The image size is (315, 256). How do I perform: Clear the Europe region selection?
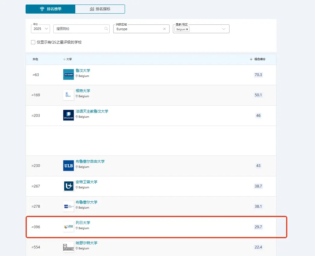tap(164, 29)
